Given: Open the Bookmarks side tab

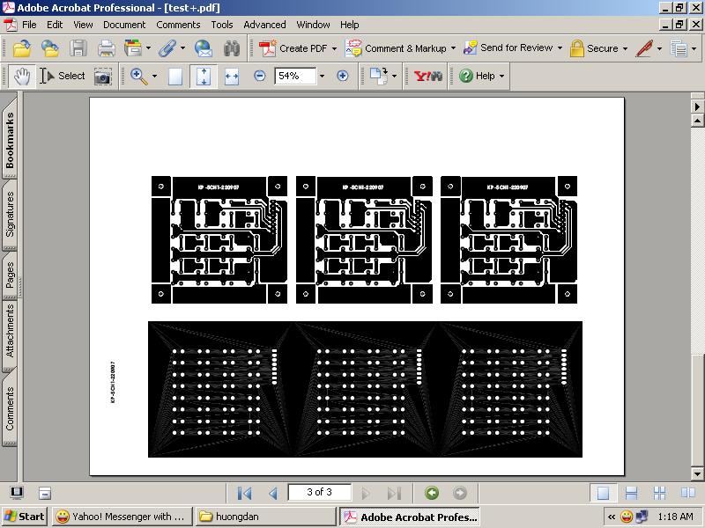Looking at the screenshot, I should click(x=10, y=139).
